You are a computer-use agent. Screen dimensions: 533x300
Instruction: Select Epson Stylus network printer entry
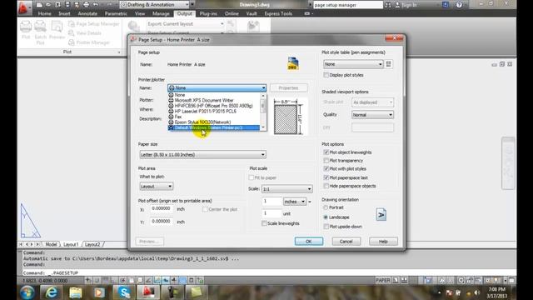click(x=202, y=122)
